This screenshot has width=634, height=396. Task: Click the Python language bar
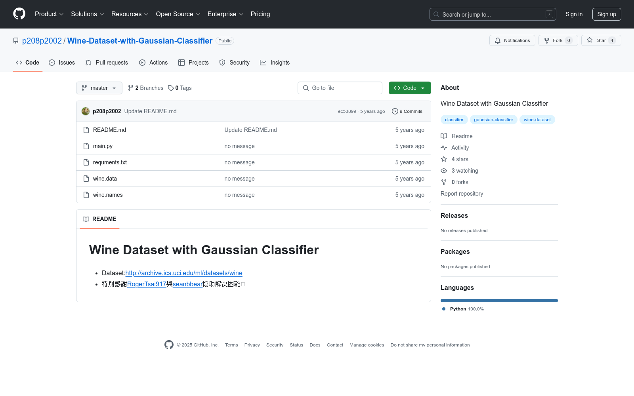[499, 301]
